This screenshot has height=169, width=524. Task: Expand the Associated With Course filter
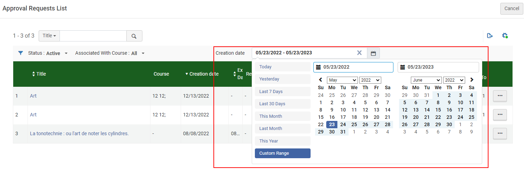click(110, 53)
